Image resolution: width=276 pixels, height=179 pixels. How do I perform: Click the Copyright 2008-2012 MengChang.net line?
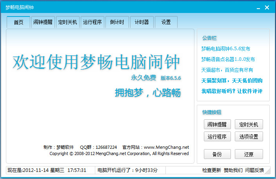(119, 153)
